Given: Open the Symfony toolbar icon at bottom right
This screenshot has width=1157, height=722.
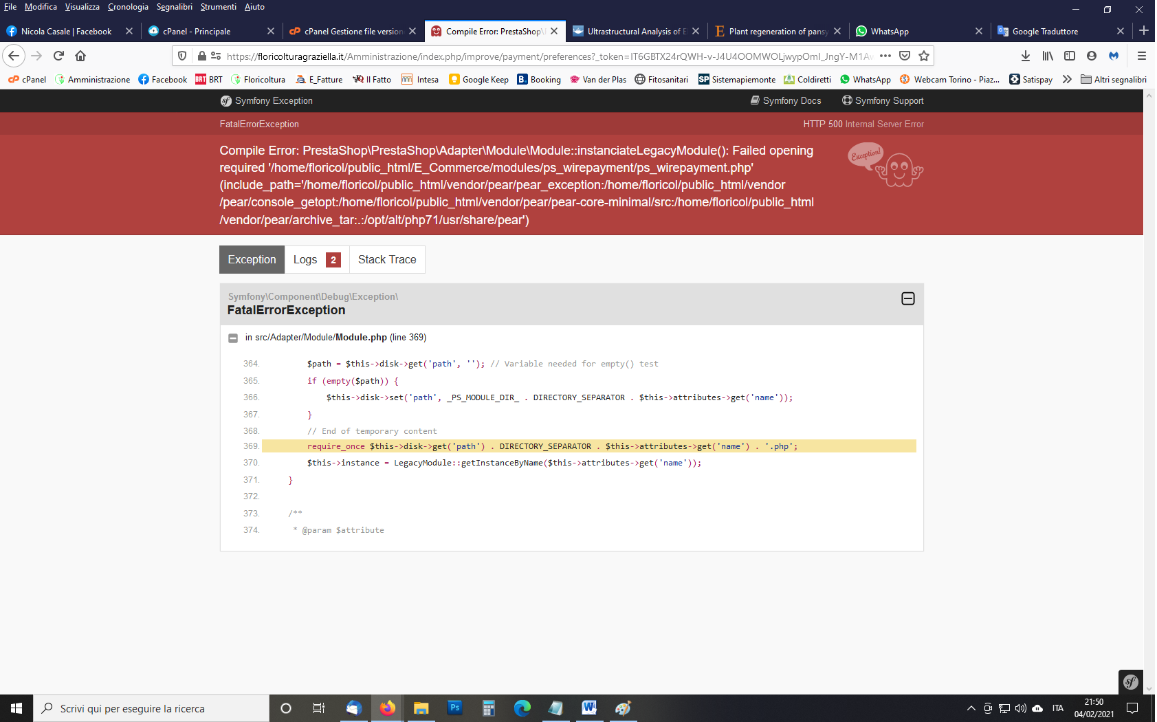Looking at the screenshot, I should pyautogui.click(x=1131, y=682).
